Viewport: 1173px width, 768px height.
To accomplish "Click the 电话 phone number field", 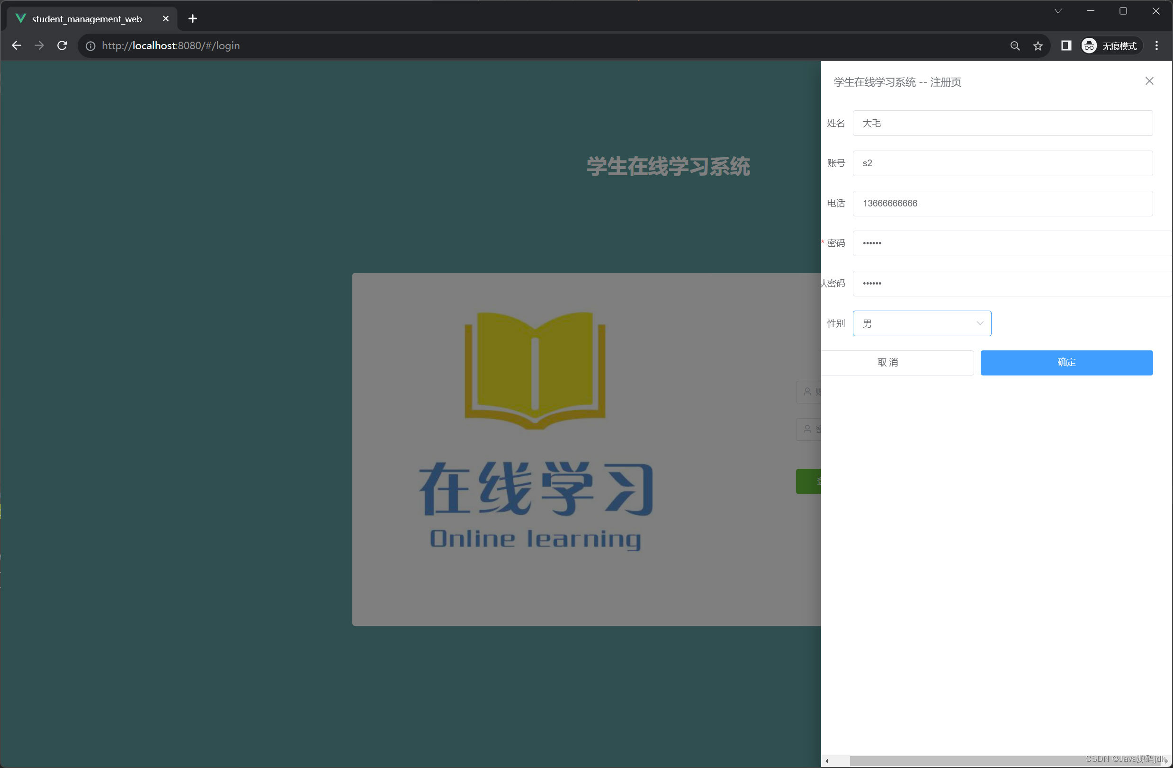I will 1002,204.
